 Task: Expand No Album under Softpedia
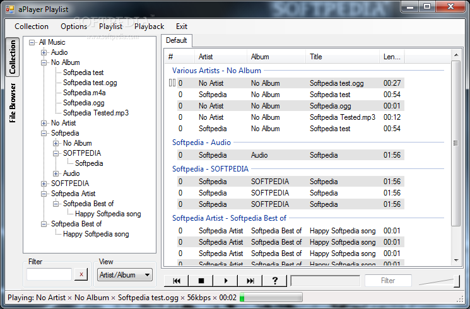pyautogui.click(x=56, y=143)
